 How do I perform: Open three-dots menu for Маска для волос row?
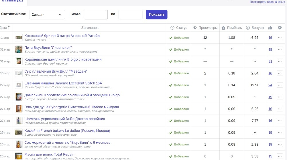pos(280,156)
